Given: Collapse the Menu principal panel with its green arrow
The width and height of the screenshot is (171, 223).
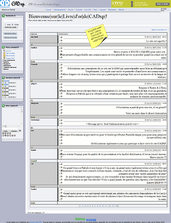Looking at the screenshot, I should (x=3, y=47).
